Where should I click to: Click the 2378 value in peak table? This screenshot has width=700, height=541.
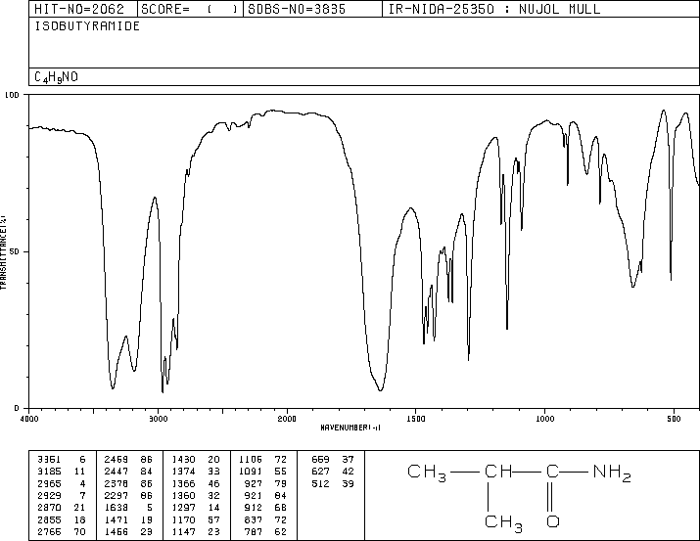tap(117, 483)
